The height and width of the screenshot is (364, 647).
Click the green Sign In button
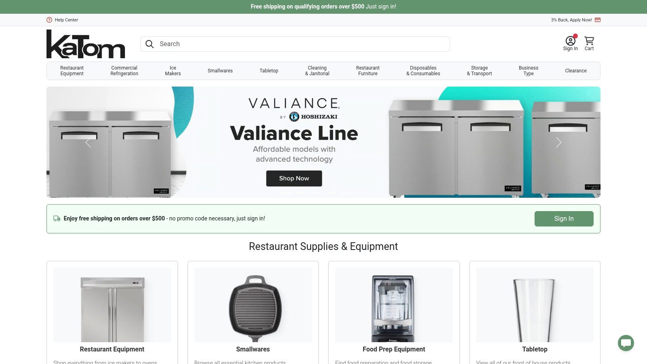(564, 219)
